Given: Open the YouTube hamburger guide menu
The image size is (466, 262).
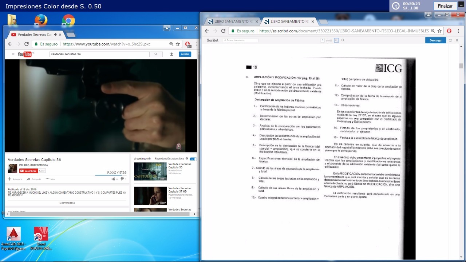Looking at the screenshot, I should tap(13, 54).
